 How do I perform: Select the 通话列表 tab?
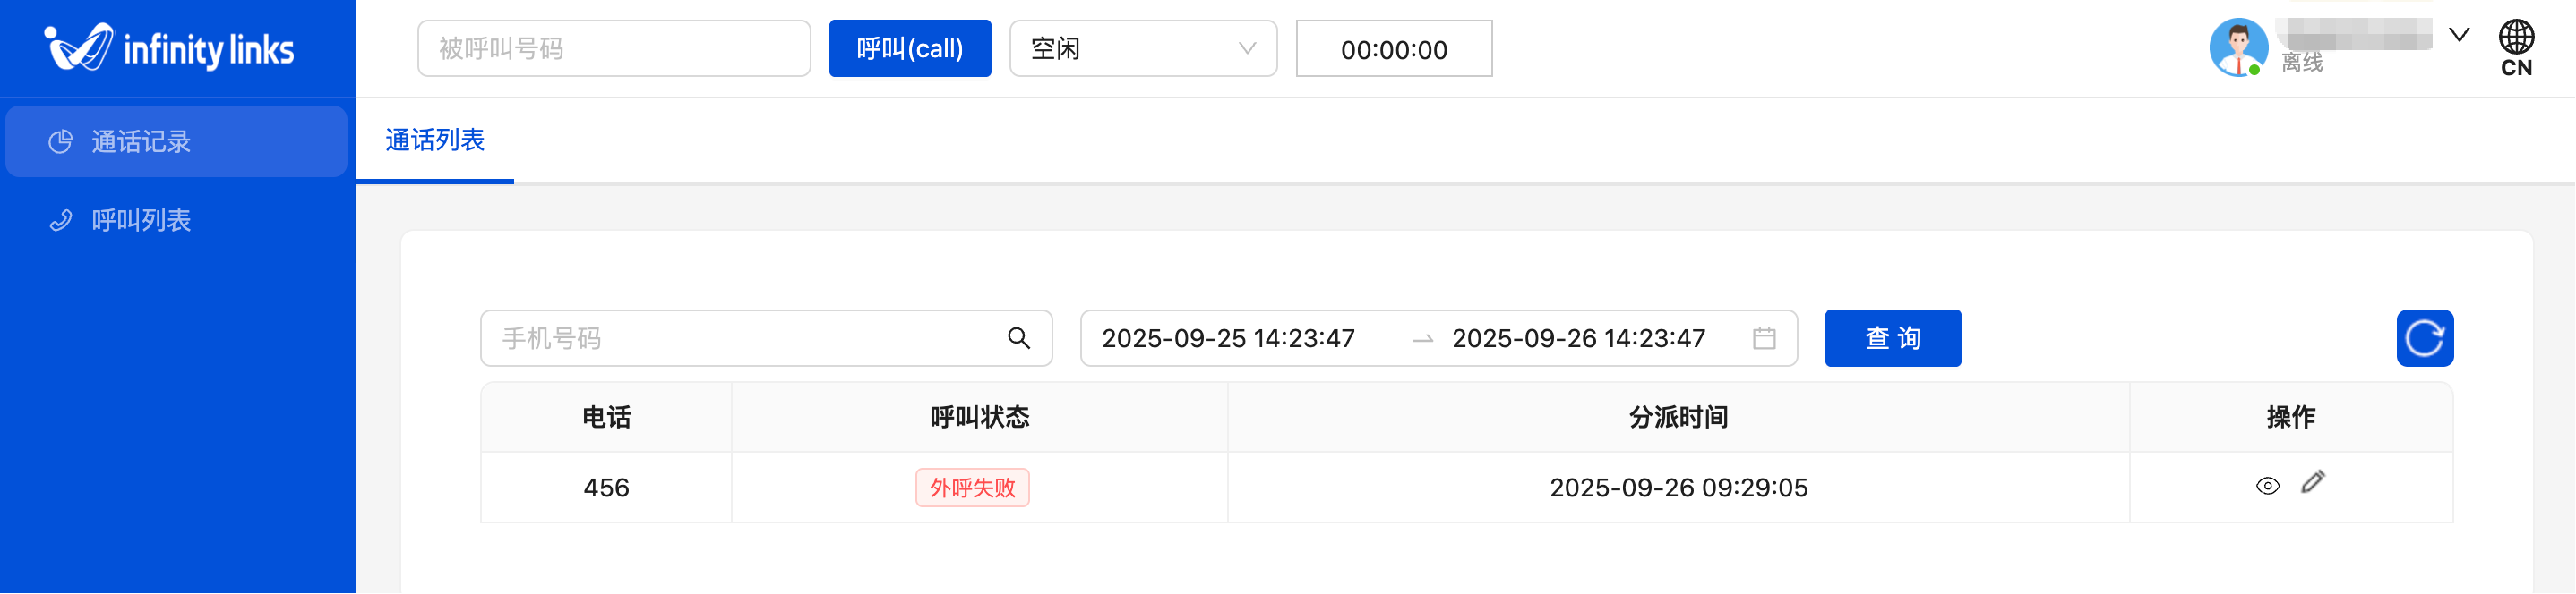pyautogui.click(x=435, y=140)
